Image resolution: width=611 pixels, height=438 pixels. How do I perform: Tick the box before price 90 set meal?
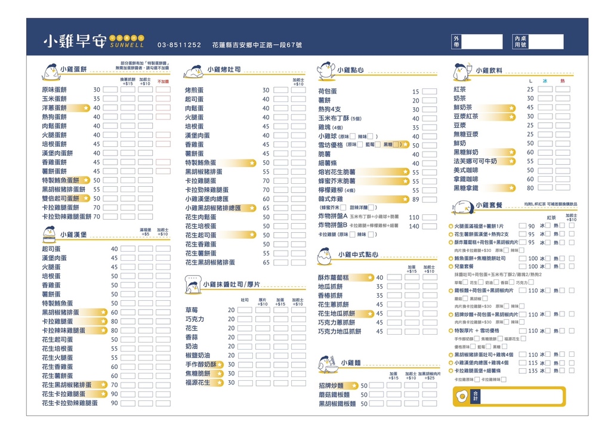pyautogui.click(x=522, y=226)
